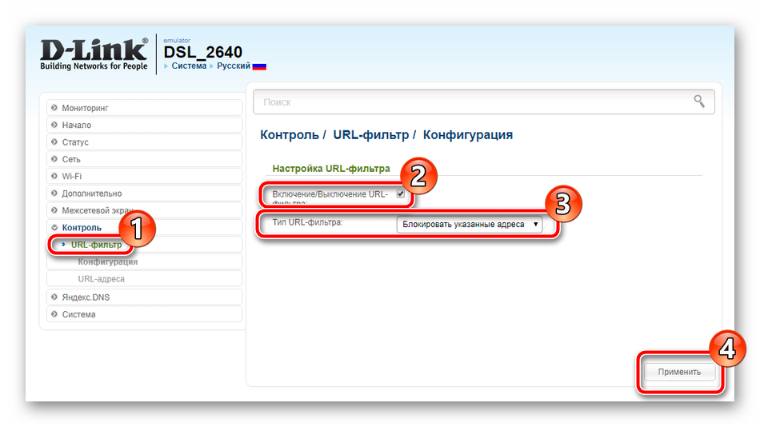Click the DSL_2640 model name
The height and width of the screenshot is (427, 760).
point(202,52)
